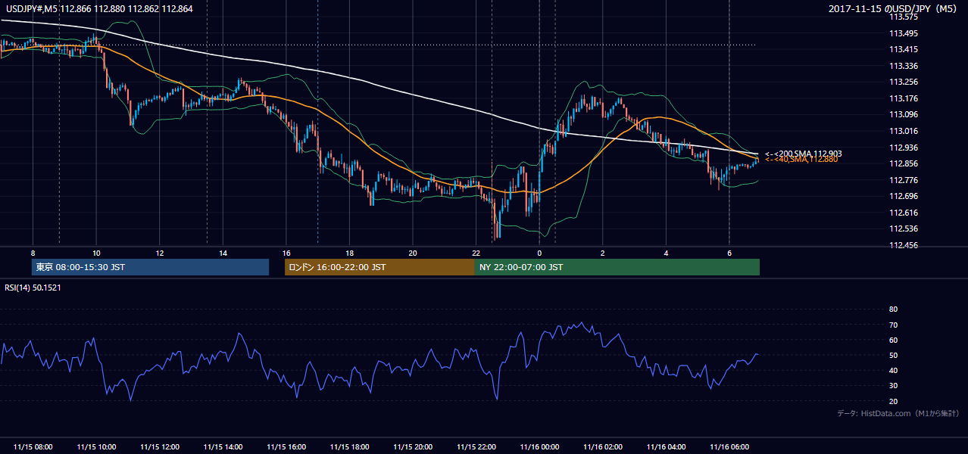Click the 200 SMA 112.903 label
968x454 pixels.
click(x=803, y=154)
